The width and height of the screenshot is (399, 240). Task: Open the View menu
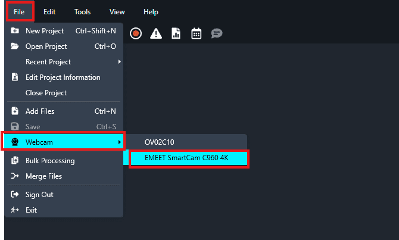[x=117, y=11]
